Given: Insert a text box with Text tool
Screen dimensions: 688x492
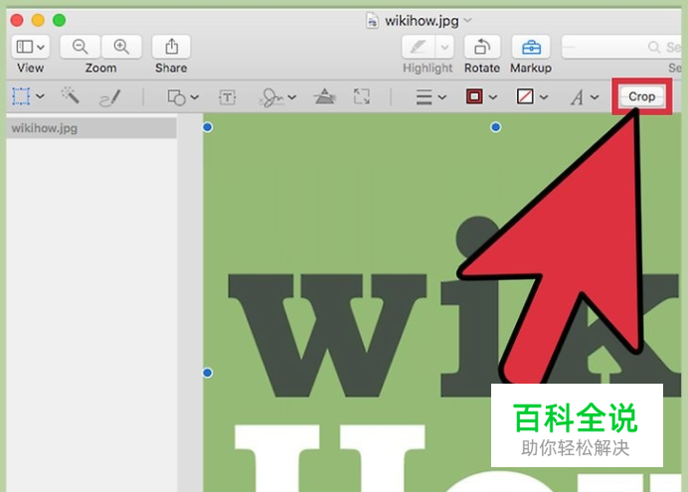Looking at the screenshot, I should (x=228, y=97).
